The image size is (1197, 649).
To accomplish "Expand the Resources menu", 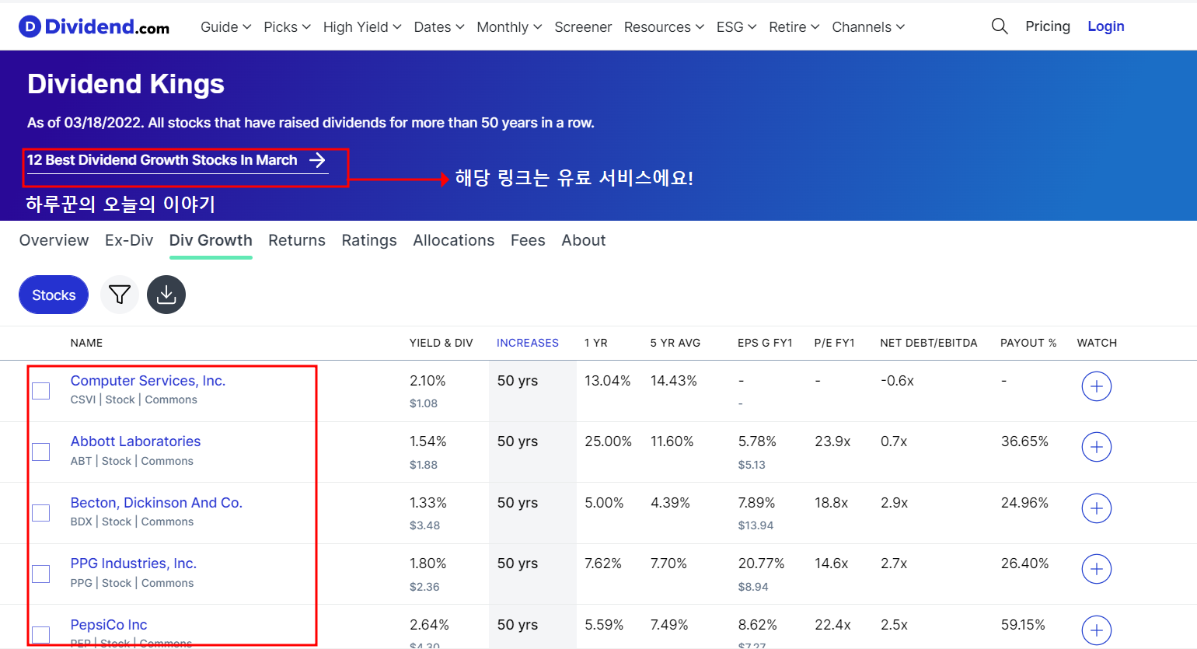I will 664,27.
